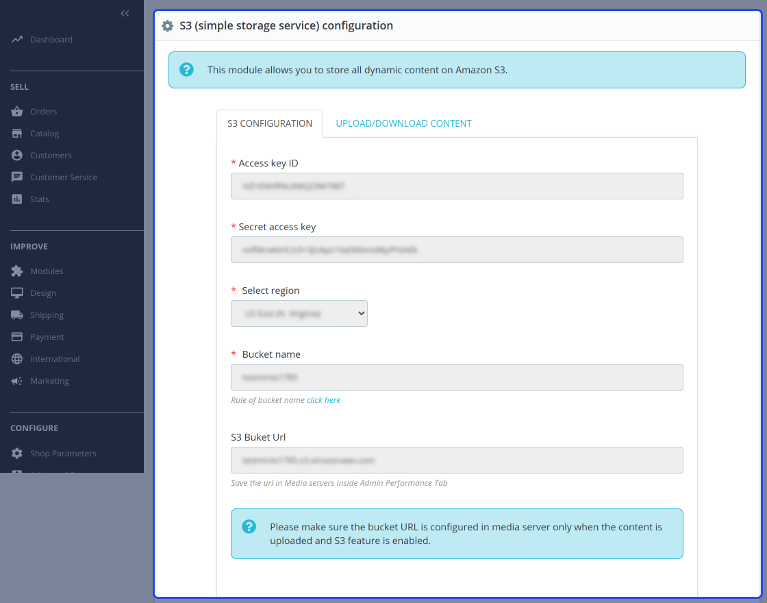Open the Customers section

51,155
